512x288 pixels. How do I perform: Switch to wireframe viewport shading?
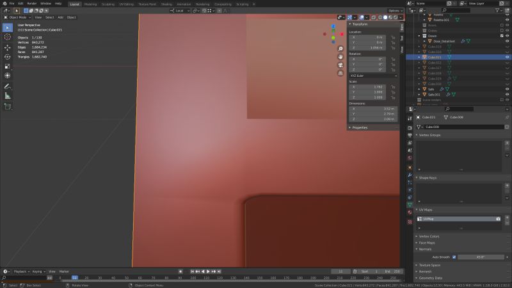[x=380, y=17]
